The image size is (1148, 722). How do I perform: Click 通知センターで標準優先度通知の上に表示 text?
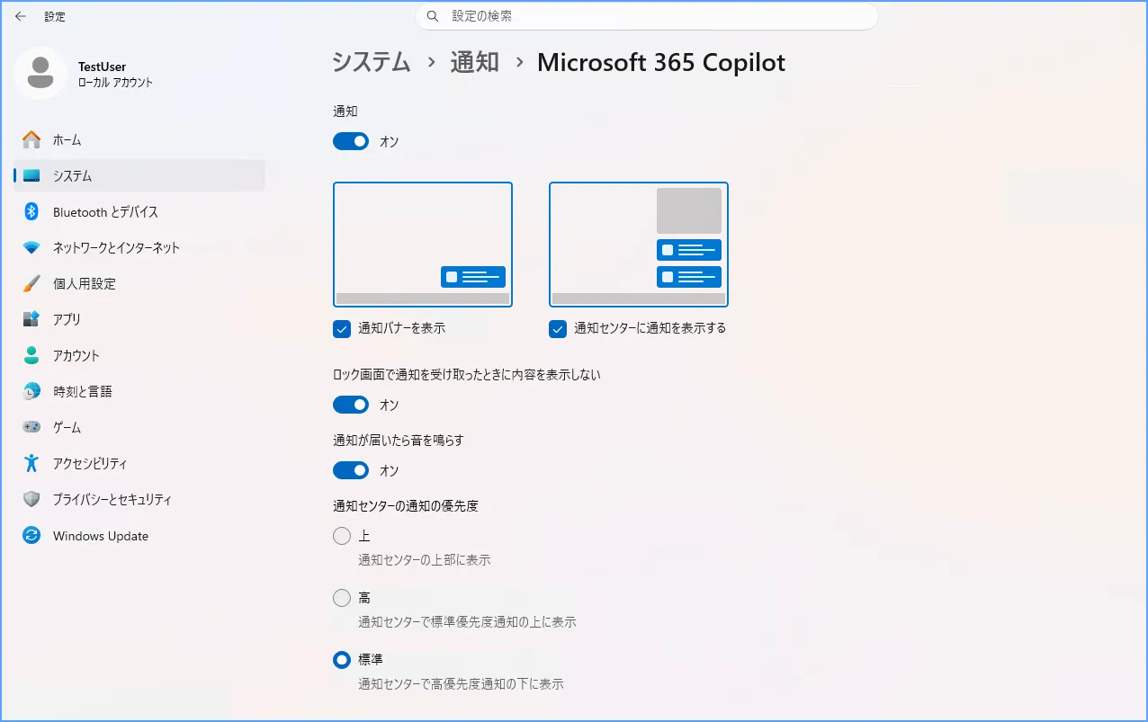coord(467,621)
